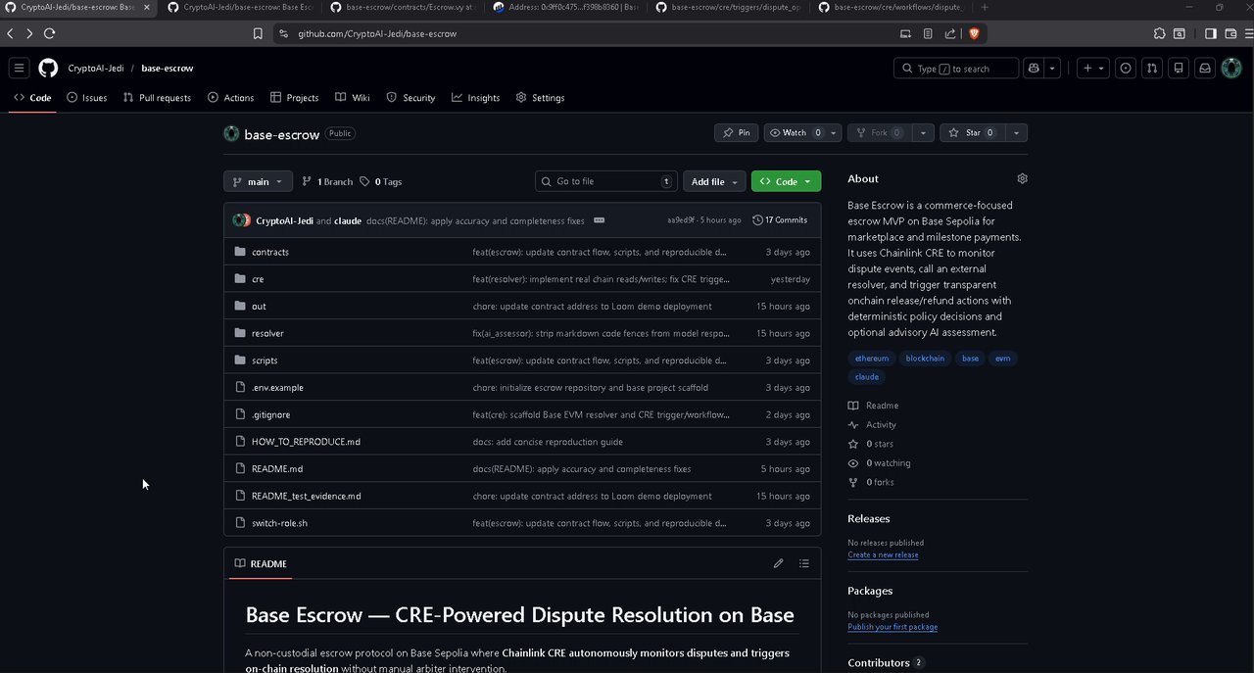This screenshot has width=1254, height=673.
Task: Open the reader mode icon in address bar
Action: 928,33
